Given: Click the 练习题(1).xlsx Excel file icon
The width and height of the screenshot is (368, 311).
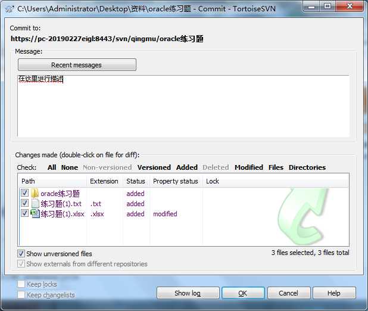Looking at the screenshot, I should [x=35, y=213].
